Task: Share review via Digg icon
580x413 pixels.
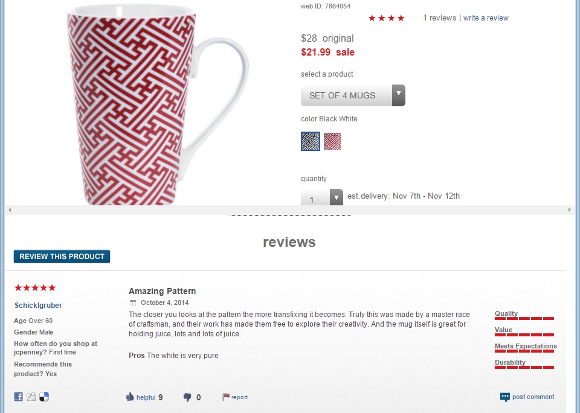Action: point(31,397)
